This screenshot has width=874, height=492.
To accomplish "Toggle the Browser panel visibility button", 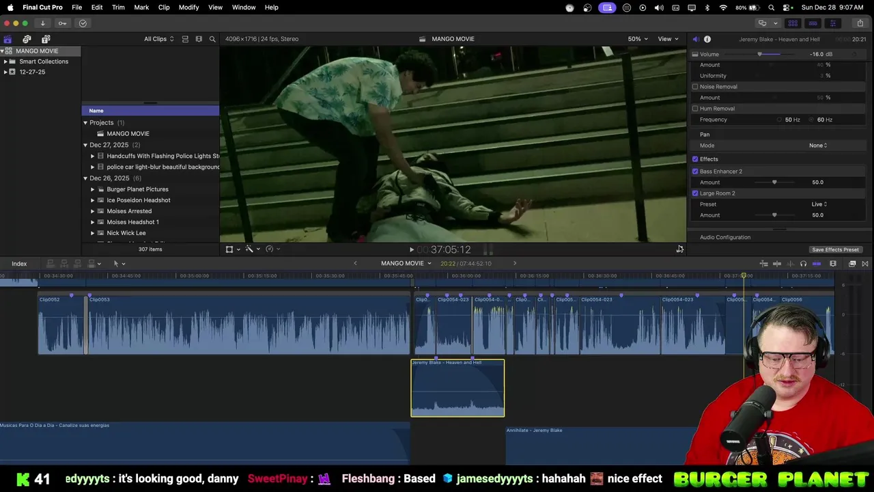I will tap(793, 23).
